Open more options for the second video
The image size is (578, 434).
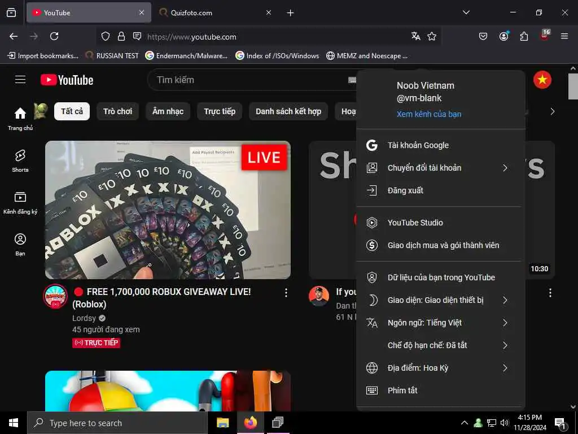coord(550,293)
